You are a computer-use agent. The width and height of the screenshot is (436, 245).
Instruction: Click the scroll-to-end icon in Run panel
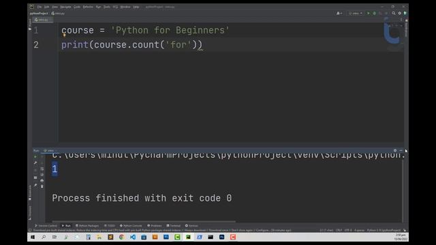point(42,175)
